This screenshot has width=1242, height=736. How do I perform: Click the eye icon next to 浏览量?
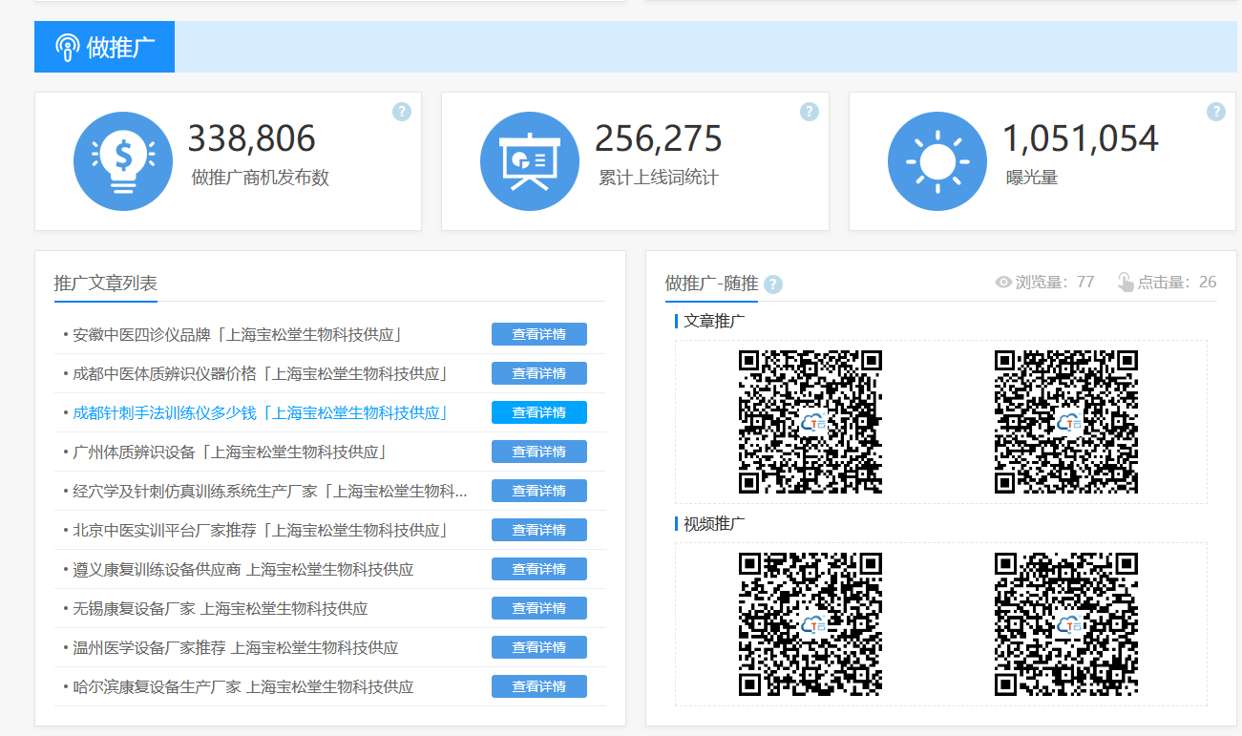coord(1003,283)
